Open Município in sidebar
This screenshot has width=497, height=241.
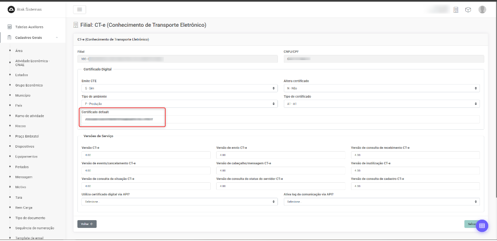coord(23,95)
